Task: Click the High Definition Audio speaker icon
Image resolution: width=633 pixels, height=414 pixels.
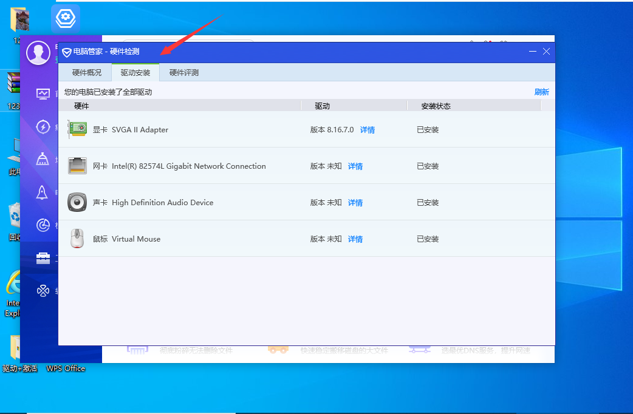Action: tap(77, 202)
